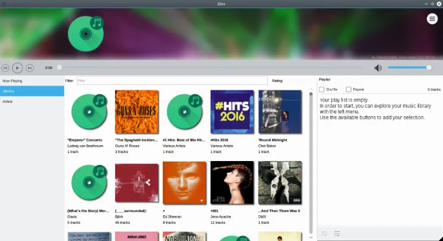443x241 pixels.
Task: Focus the album Filter text field
Action: pyautogui.click(x=172, y=81)
